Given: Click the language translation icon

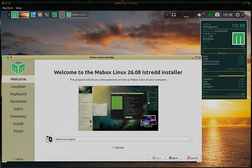Looking at the screenshot, I should [x=49, y=139].
